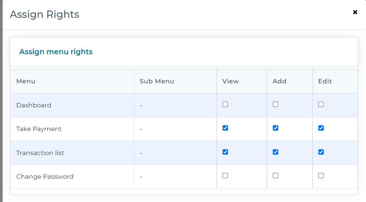This screenshot has height=202, width=366.
Task: Check Add right for Change Password
Action: tap(275, 176)
